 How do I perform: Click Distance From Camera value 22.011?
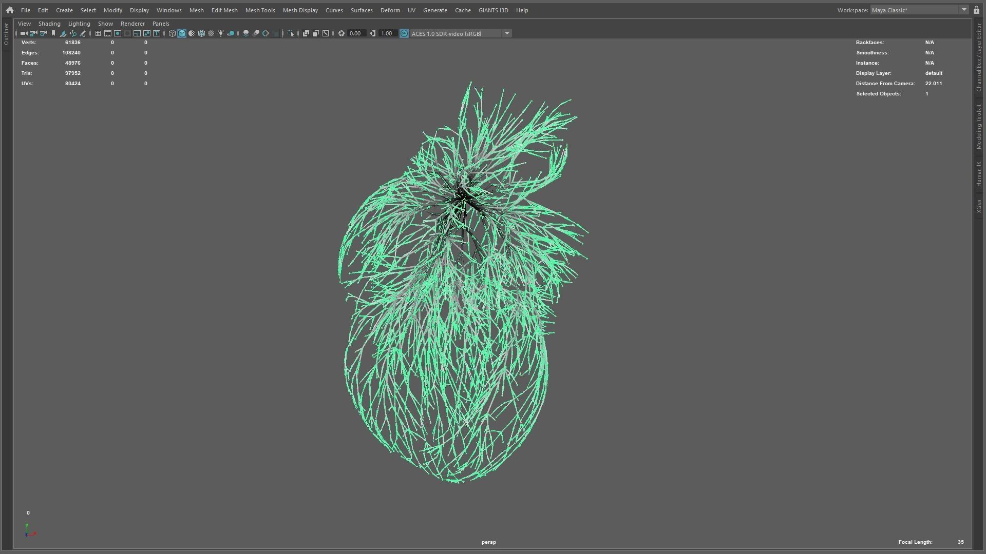click(x=934, y=84)
